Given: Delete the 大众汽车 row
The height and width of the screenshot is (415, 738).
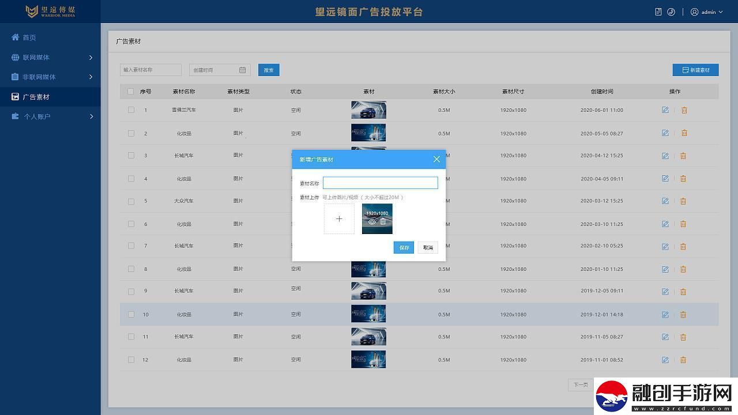Looking at the screenshot, I should [683, 201].
